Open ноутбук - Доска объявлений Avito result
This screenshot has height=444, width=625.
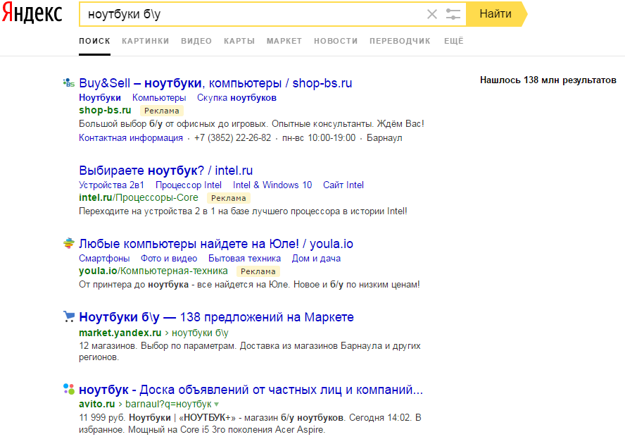[x=251, y=390]
